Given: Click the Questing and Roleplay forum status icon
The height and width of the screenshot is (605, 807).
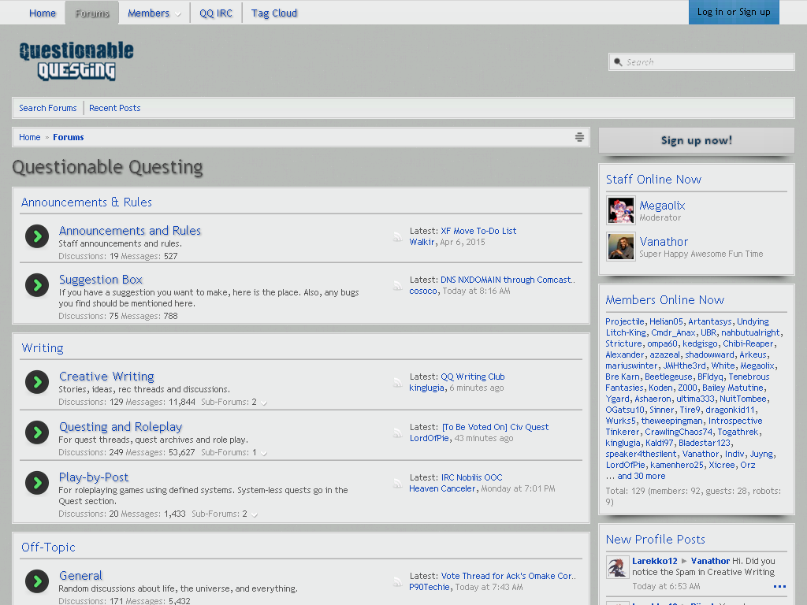Looking at the screenshot, I should point(37,432).
